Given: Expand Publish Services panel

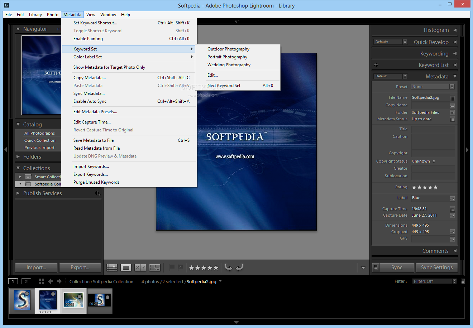Looking at the screenshot, I should (18, 193).
